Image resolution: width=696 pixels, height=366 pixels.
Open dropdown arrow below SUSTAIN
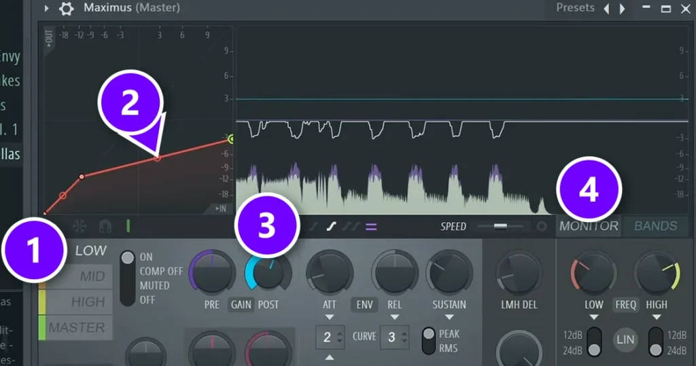(449, 317)
